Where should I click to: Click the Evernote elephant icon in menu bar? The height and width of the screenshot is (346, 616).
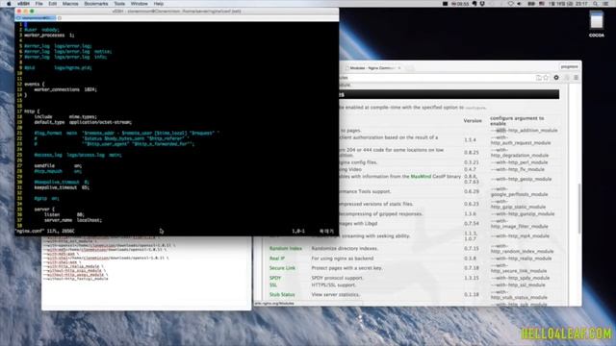click(475, 4)
